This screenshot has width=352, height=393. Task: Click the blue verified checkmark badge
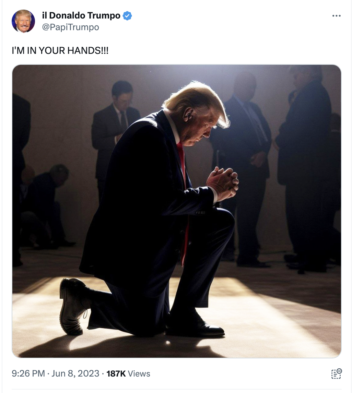pos(127,15)
